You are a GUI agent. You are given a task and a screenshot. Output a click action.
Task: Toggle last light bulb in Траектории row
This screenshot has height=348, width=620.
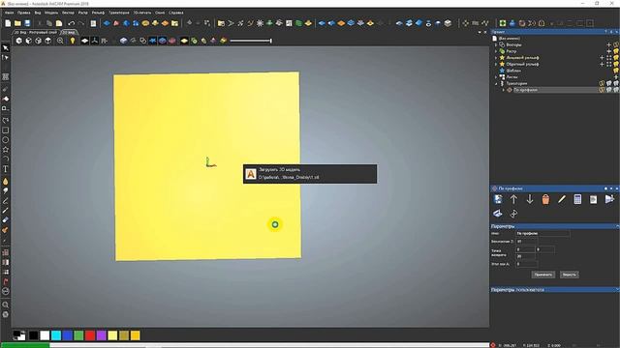click(x=616, y=83)
